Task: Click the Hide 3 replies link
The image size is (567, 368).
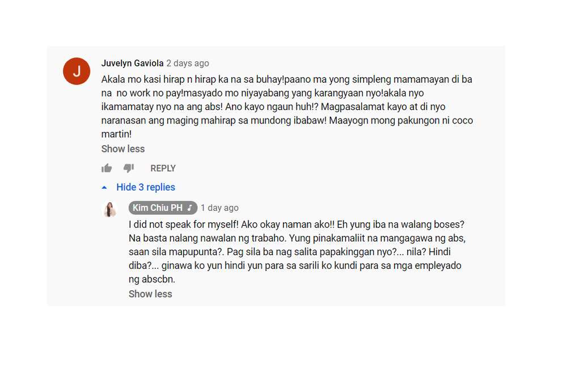Action: click(146, 187)
